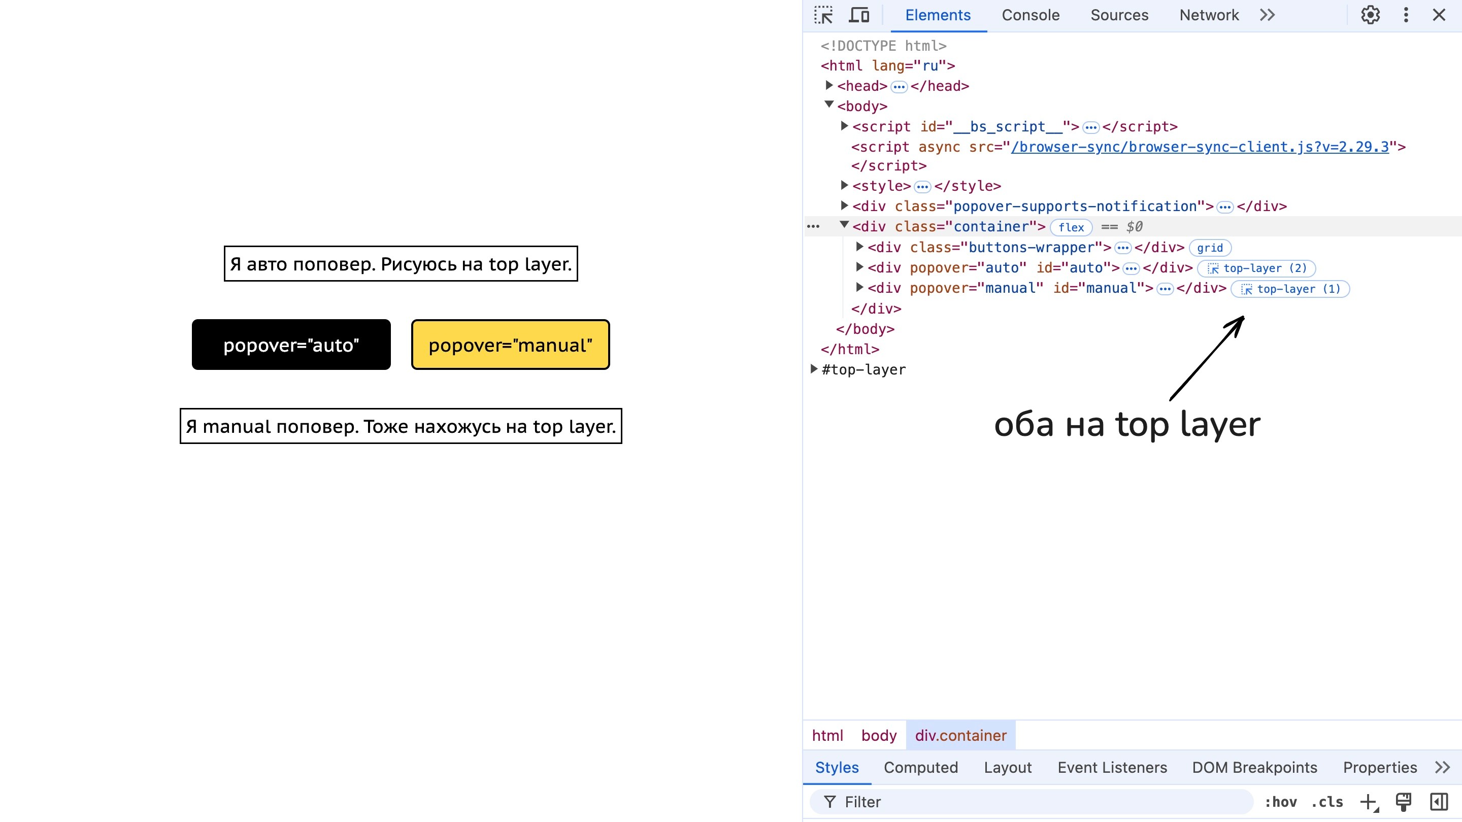Open rendering emulations paintbrush icon
1462x822 pixels.
pos(1403,802)
